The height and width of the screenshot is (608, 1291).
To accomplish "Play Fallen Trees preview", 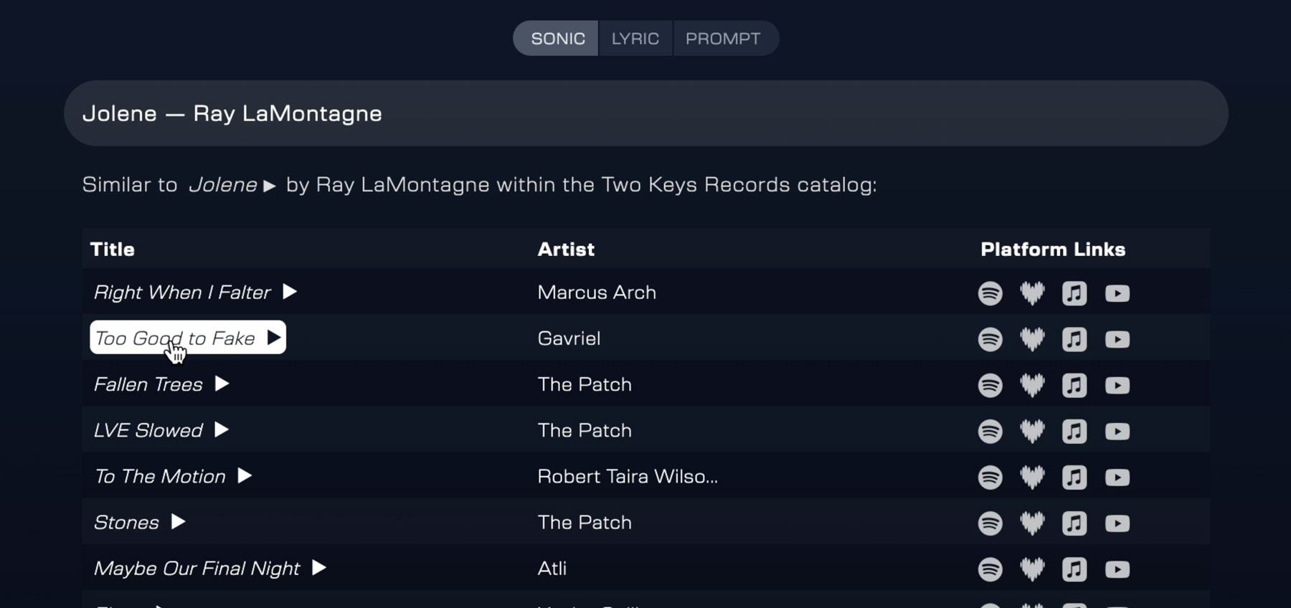I will point(222,384).
